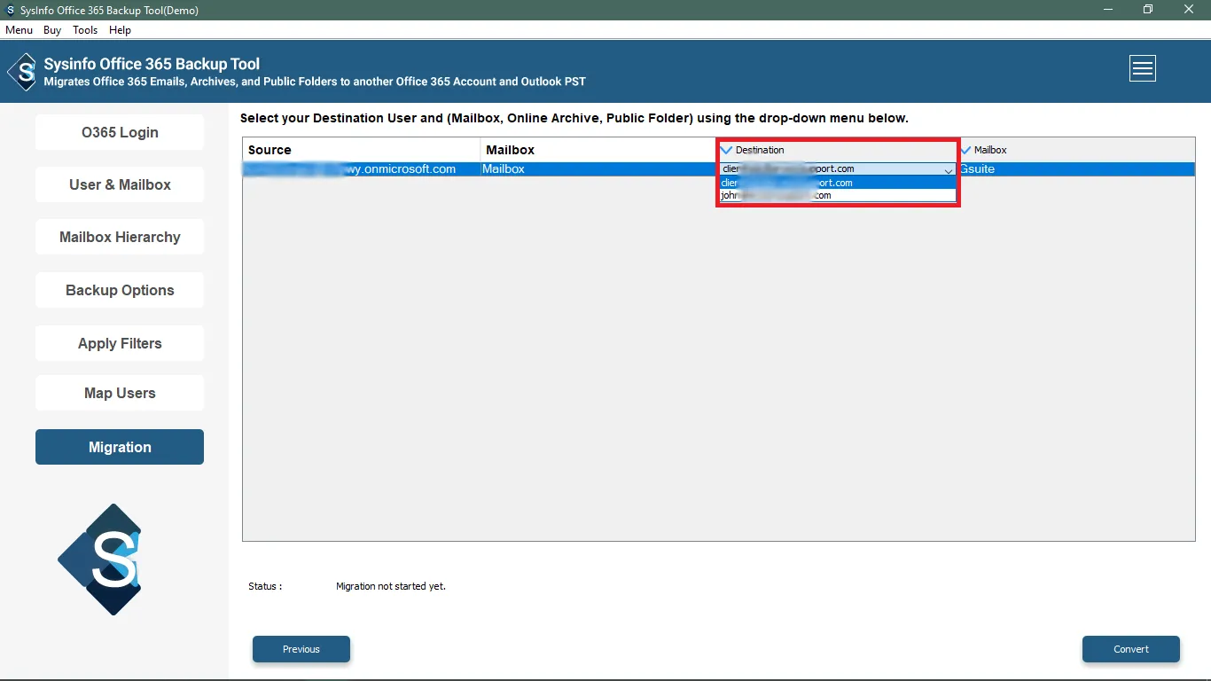Open the User & Mailbox step
1211x681 pixels.
tap(120, 184)
